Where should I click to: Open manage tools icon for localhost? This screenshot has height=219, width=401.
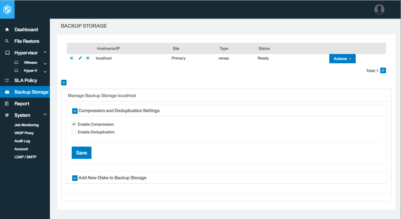tap(88, 58)
